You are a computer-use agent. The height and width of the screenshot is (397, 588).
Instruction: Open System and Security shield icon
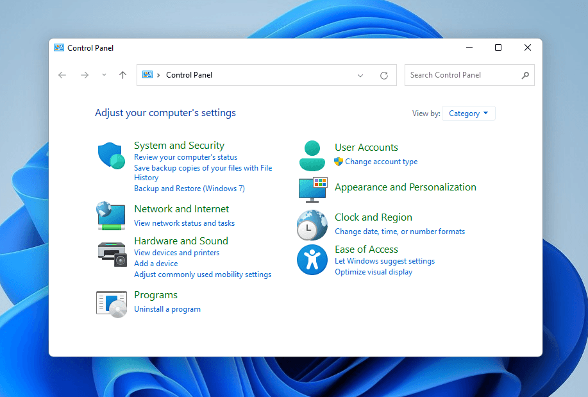coord(112,156)
